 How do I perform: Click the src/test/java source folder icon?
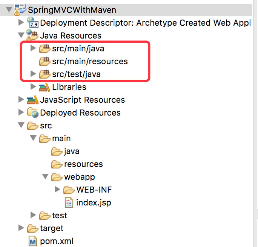click(x=45, y=74)
